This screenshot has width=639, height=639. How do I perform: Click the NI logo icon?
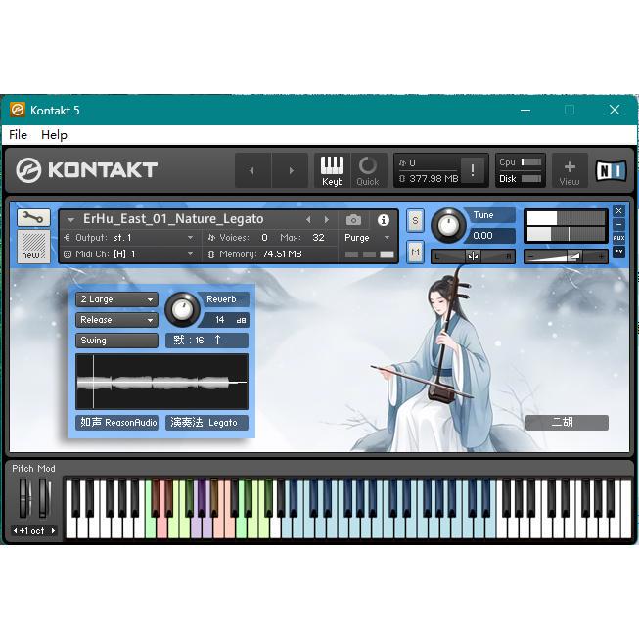point(611,170)
